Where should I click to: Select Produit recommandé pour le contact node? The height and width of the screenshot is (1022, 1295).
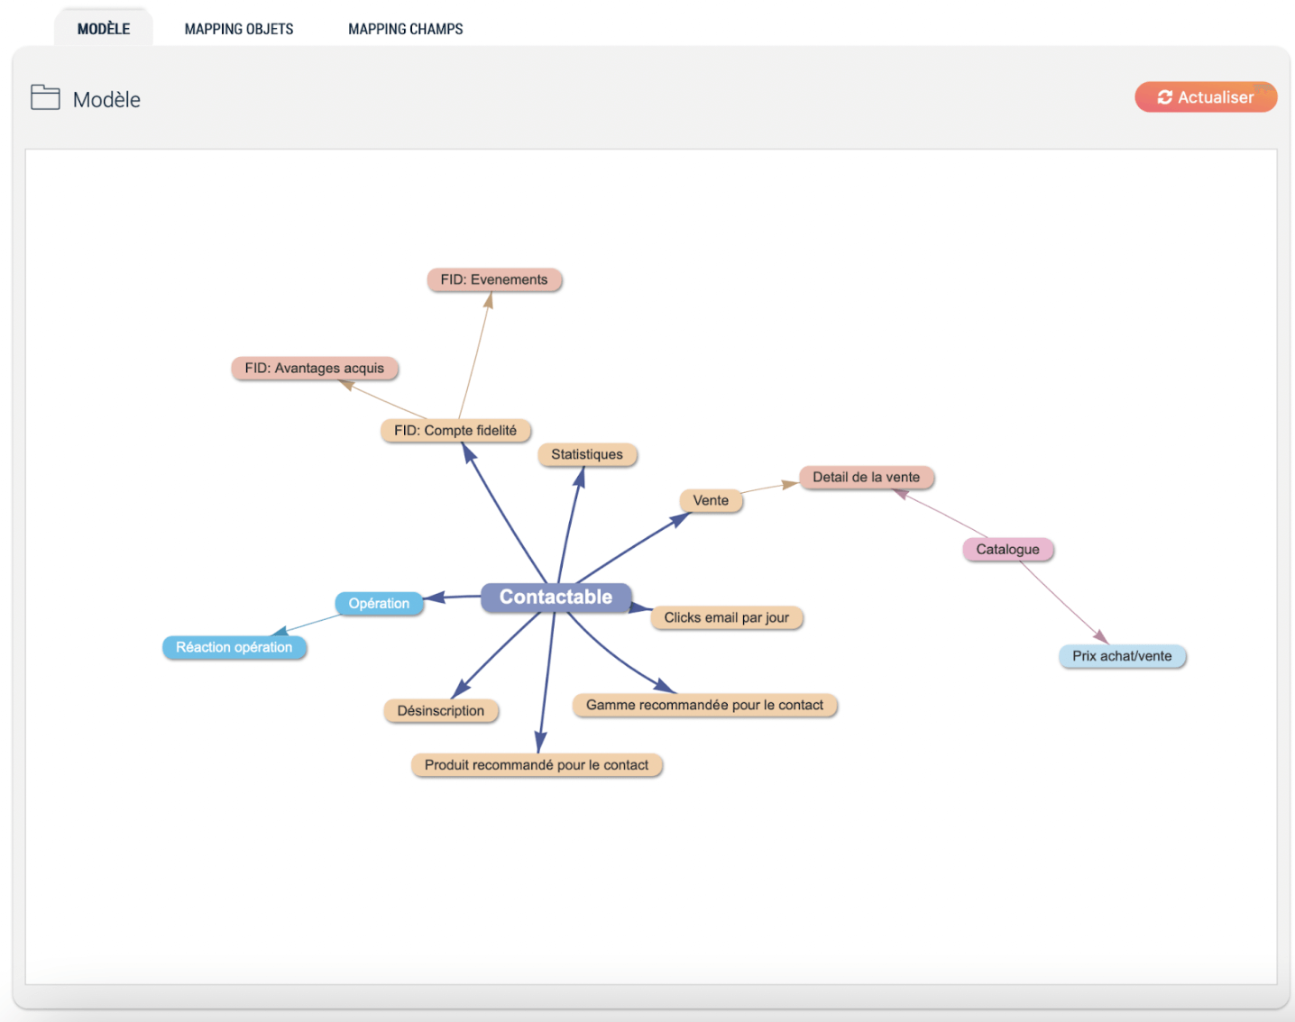pyautogui.click(x=537, y=765)
